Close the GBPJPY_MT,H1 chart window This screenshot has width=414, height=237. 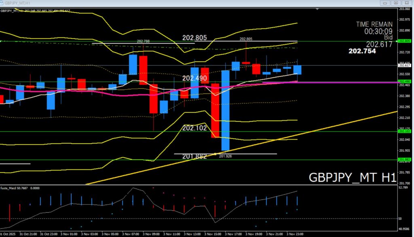click(407, 3)
